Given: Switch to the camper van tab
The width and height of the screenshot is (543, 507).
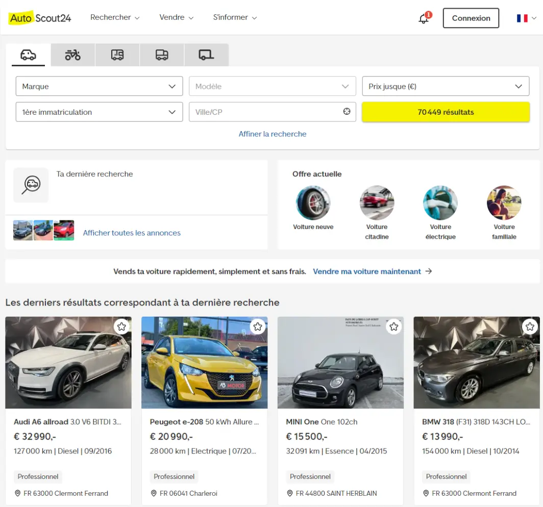Looking at the screenshot, I should 117,55.
